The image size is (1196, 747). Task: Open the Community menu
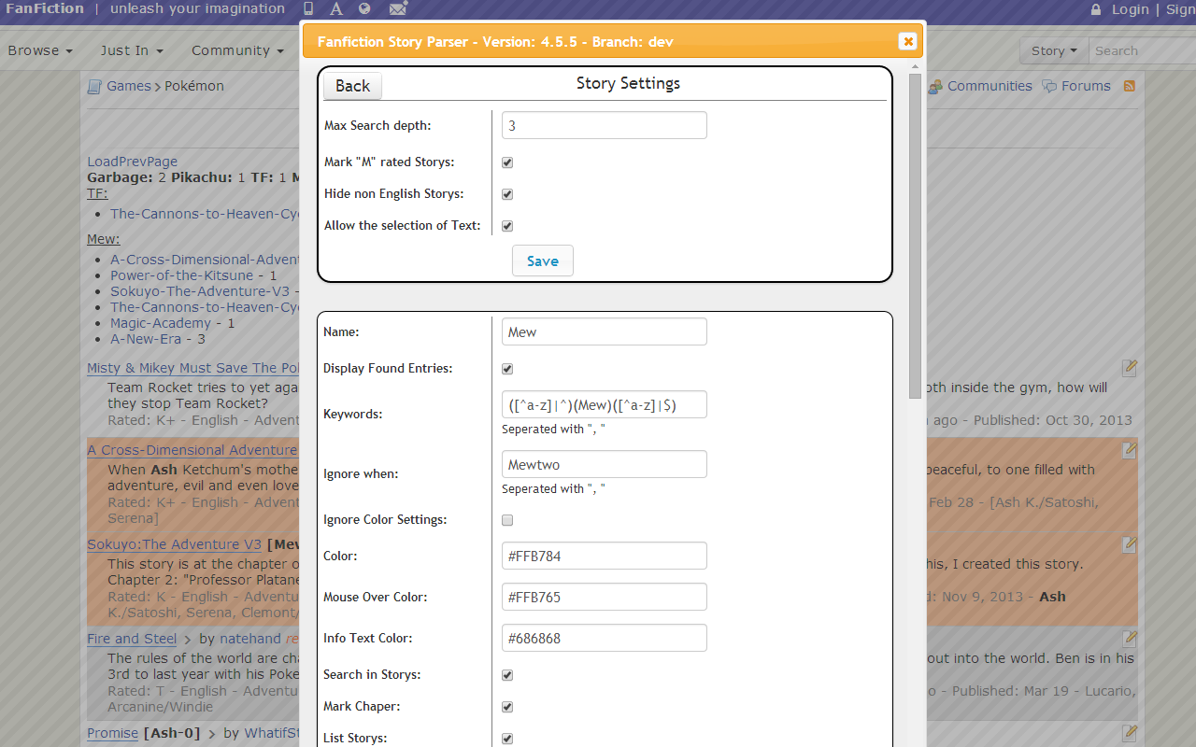[x=237, y=50]
